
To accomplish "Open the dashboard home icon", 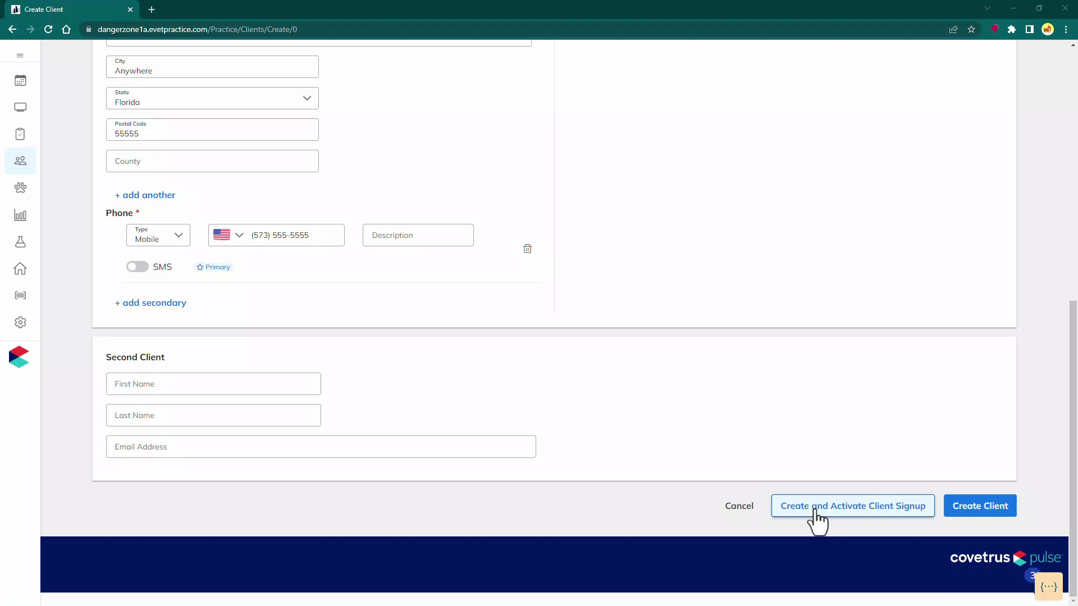I will [x=20, y=269].
